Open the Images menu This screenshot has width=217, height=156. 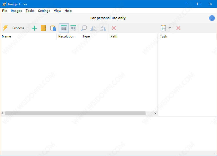(x=16, y=11)
